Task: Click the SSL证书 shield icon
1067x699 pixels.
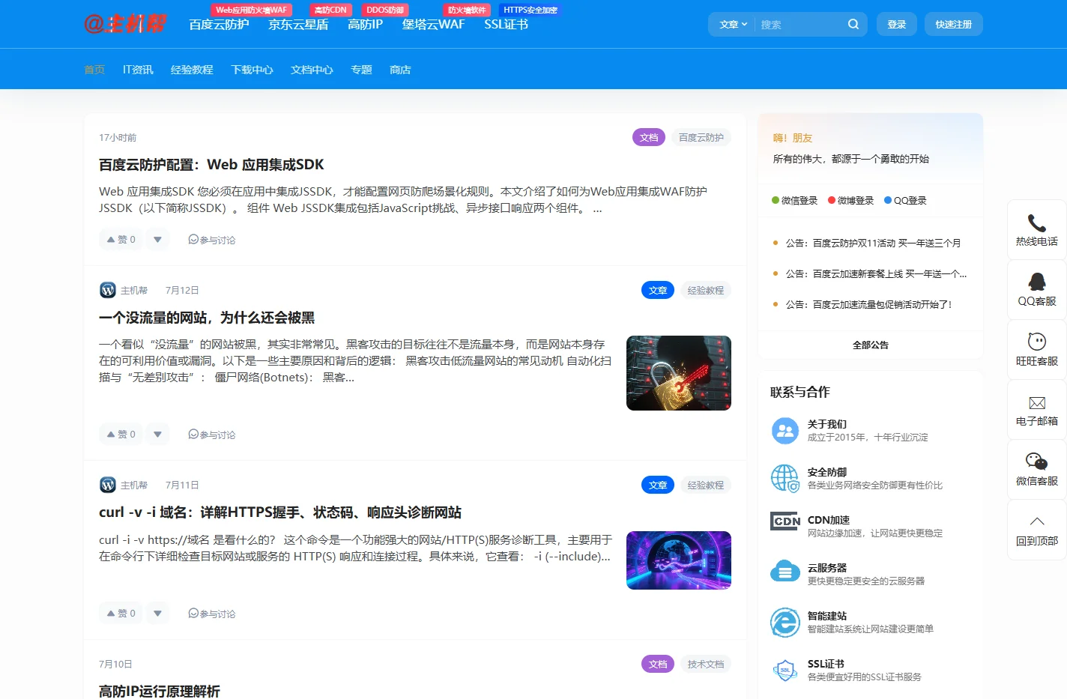Action: (x=785, y=670)
